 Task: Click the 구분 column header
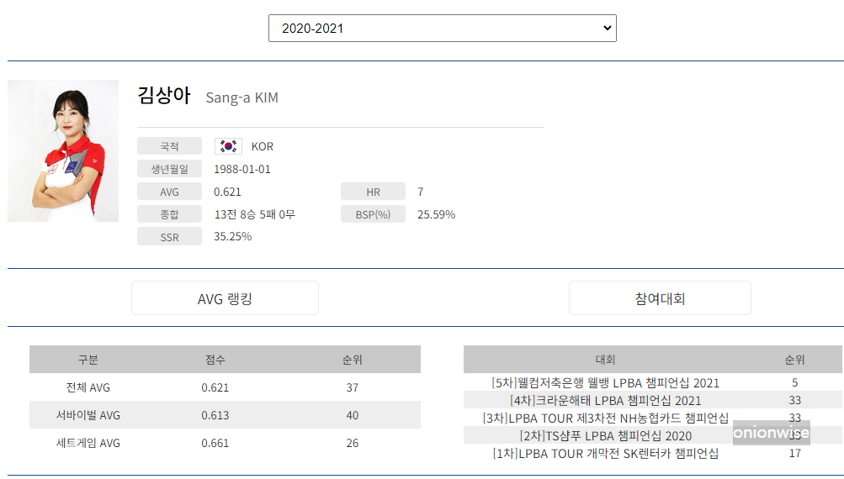tap(88, 360)
